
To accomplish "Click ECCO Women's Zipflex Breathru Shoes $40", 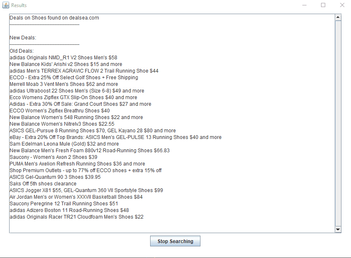I will [x=59, y=111].
